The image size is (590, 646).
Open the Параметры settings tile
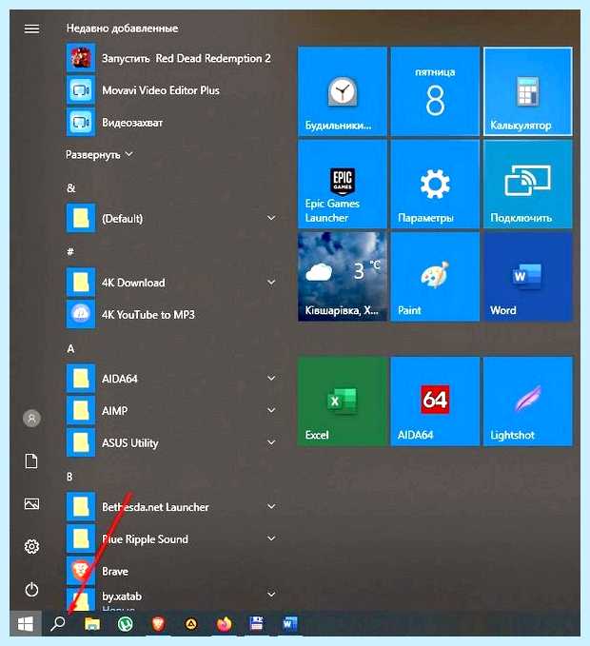tap(435, 185)
